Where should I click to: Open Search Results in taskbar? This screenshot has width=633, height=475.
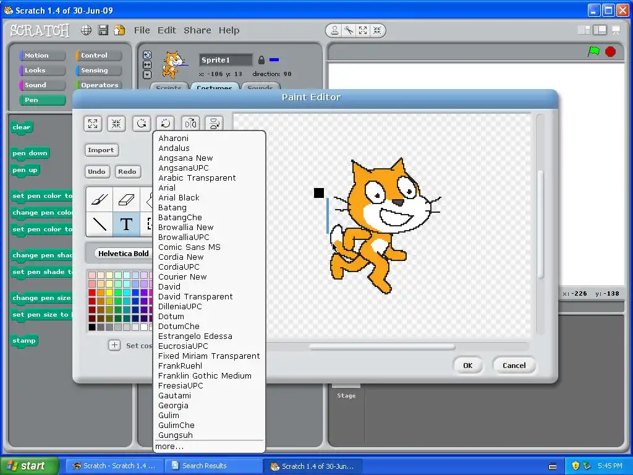[214, 466]
